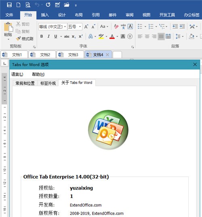
Task: Apply text effects A icon
Action: (x=90, y=36)
